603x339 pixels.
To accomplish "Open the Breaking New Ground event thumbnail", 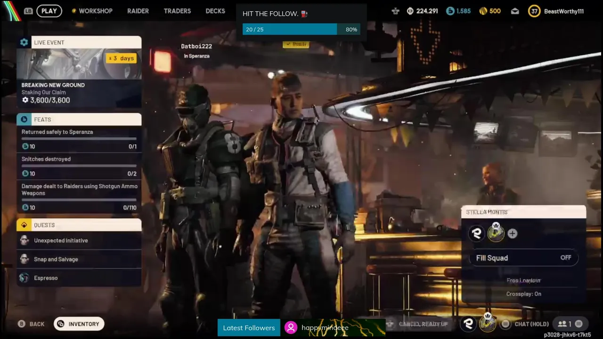I will pyautogui.click(x=79, y=64).
